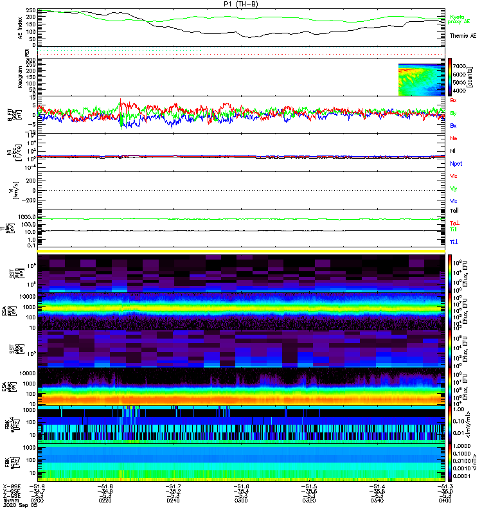Click the FBK <|mV/m|> color bar

coord(450,425)
